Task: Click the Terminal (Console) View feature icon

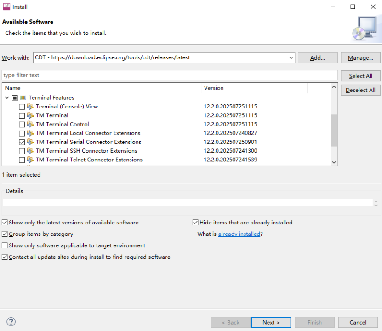Action: coord(30,107)
